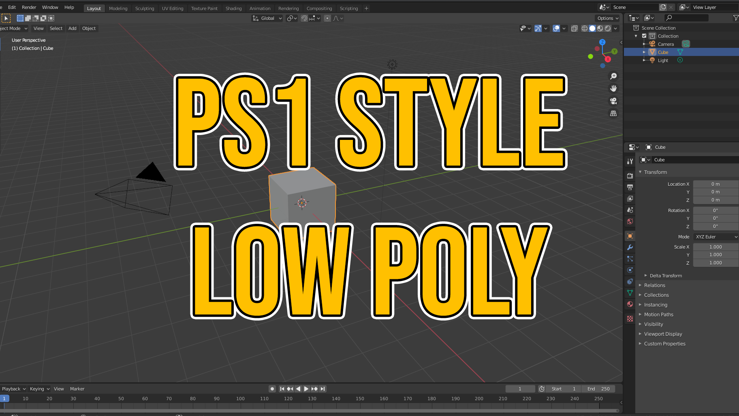
Task: Open the Physics Properties tab
Action: 630,270
